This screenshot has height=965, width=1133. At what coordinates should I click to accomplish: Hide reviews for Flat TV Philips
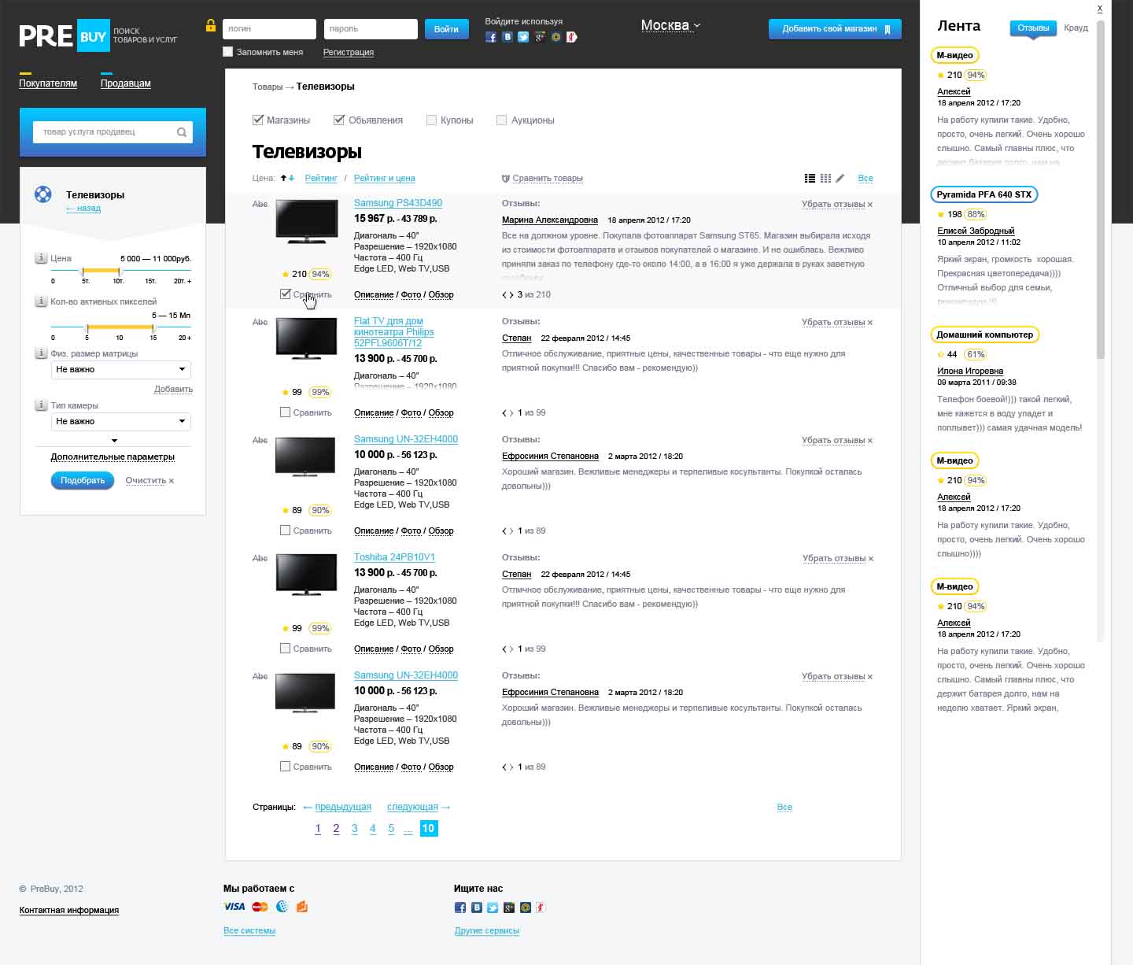coord(837,322)
